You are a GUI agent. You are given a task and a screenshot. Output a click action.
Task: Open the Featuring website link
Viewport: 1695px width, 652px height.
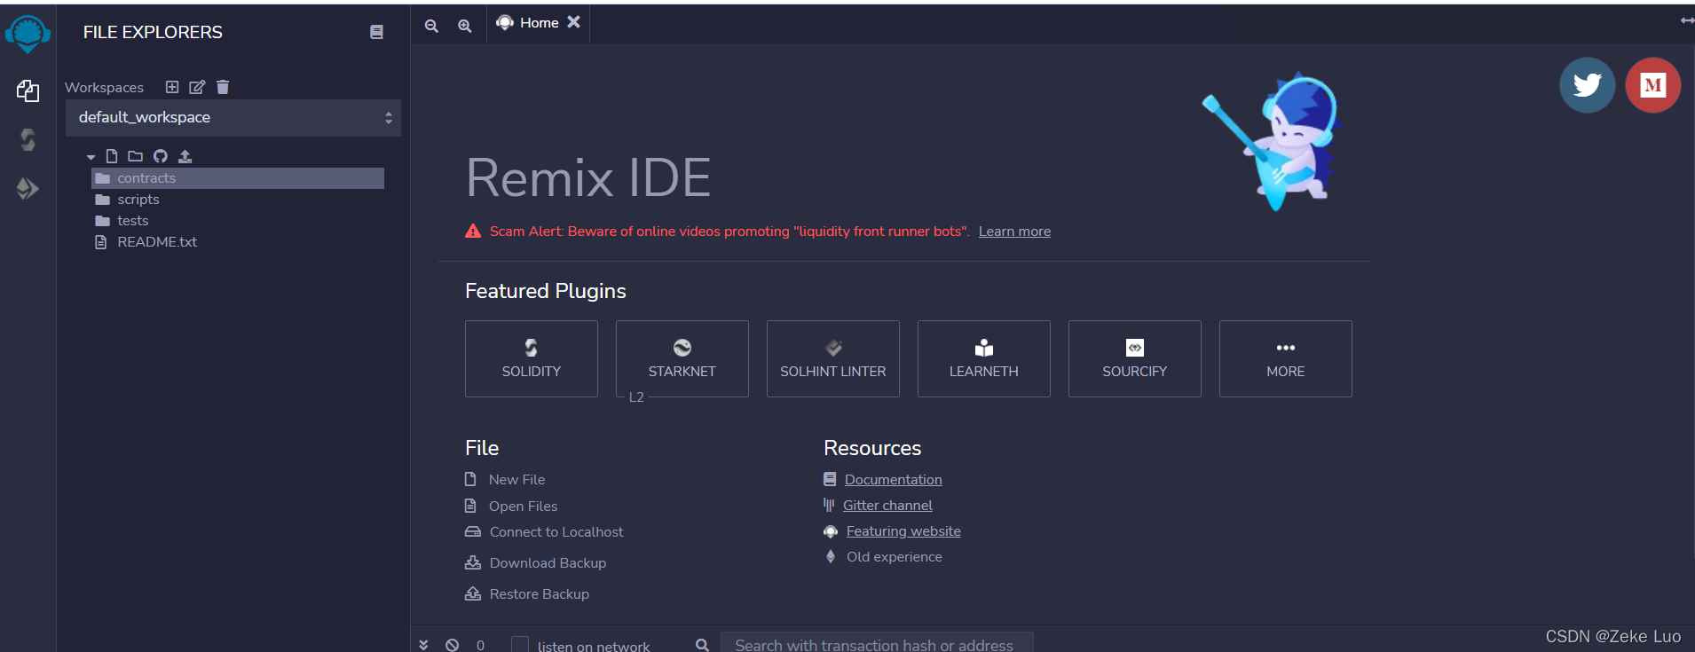[903, 531]
